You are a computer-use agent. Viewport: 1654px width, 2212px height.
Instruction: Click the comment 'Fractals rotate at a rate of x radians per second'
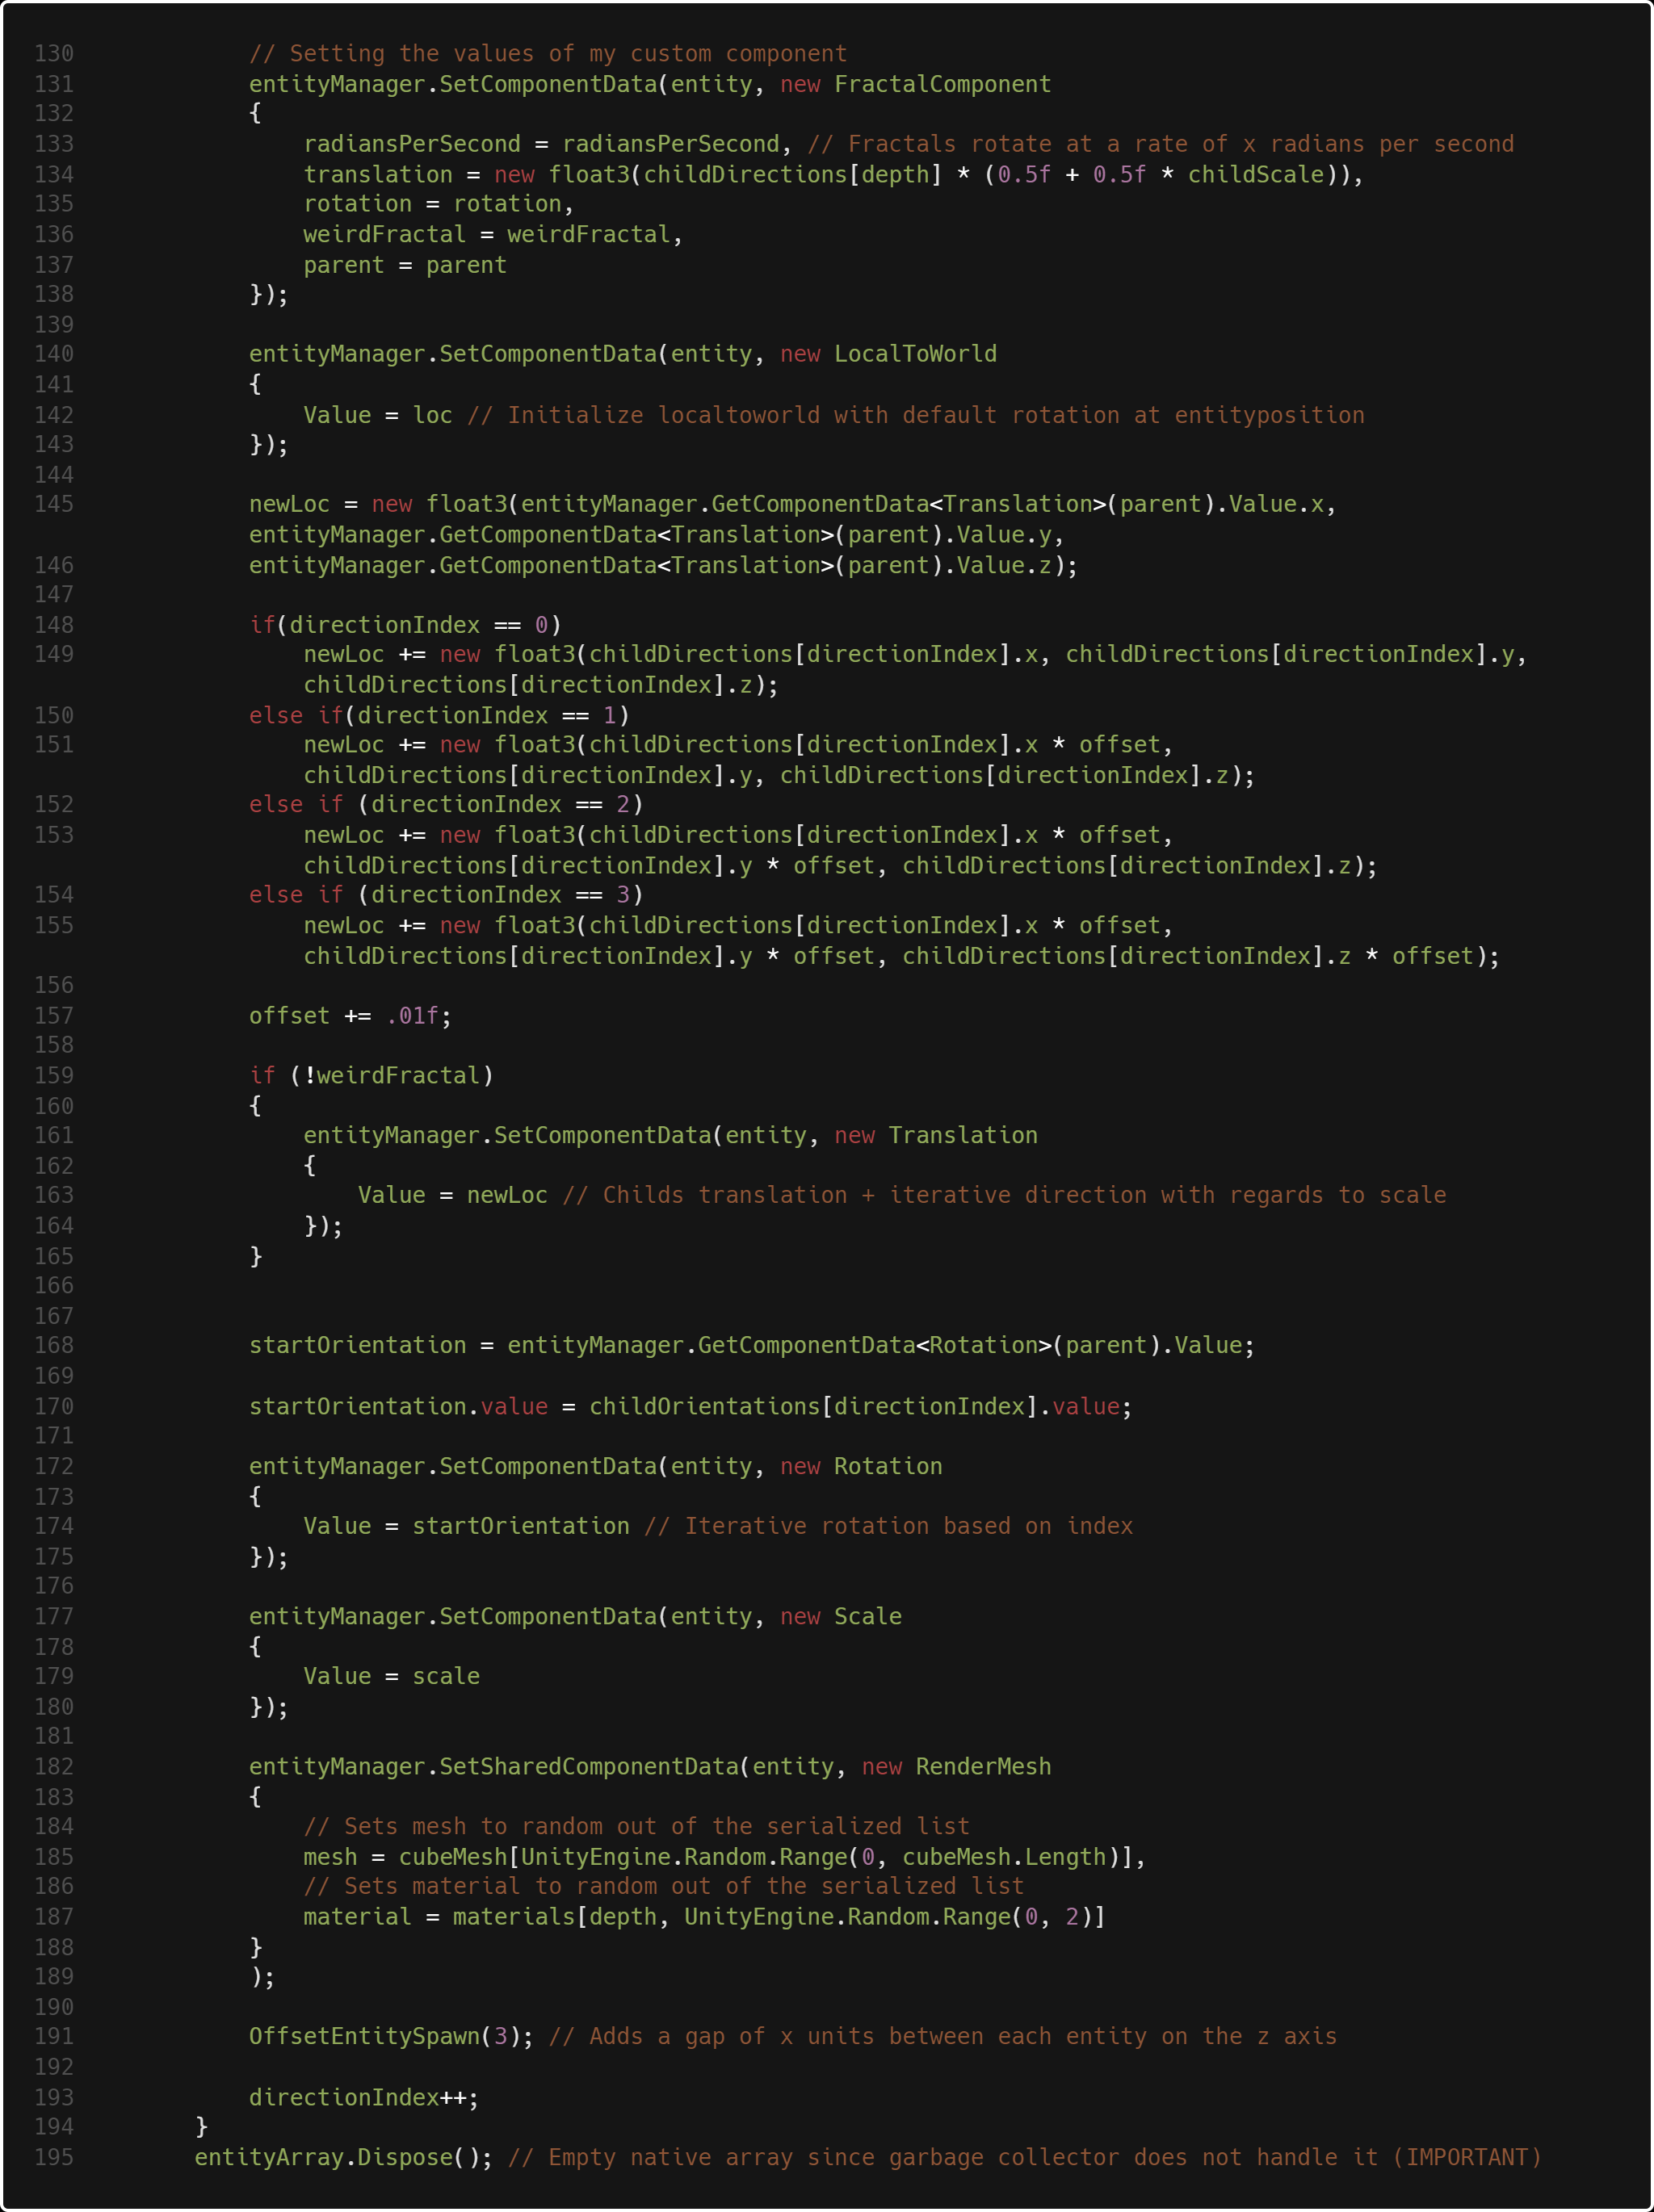click(1181, 144)
